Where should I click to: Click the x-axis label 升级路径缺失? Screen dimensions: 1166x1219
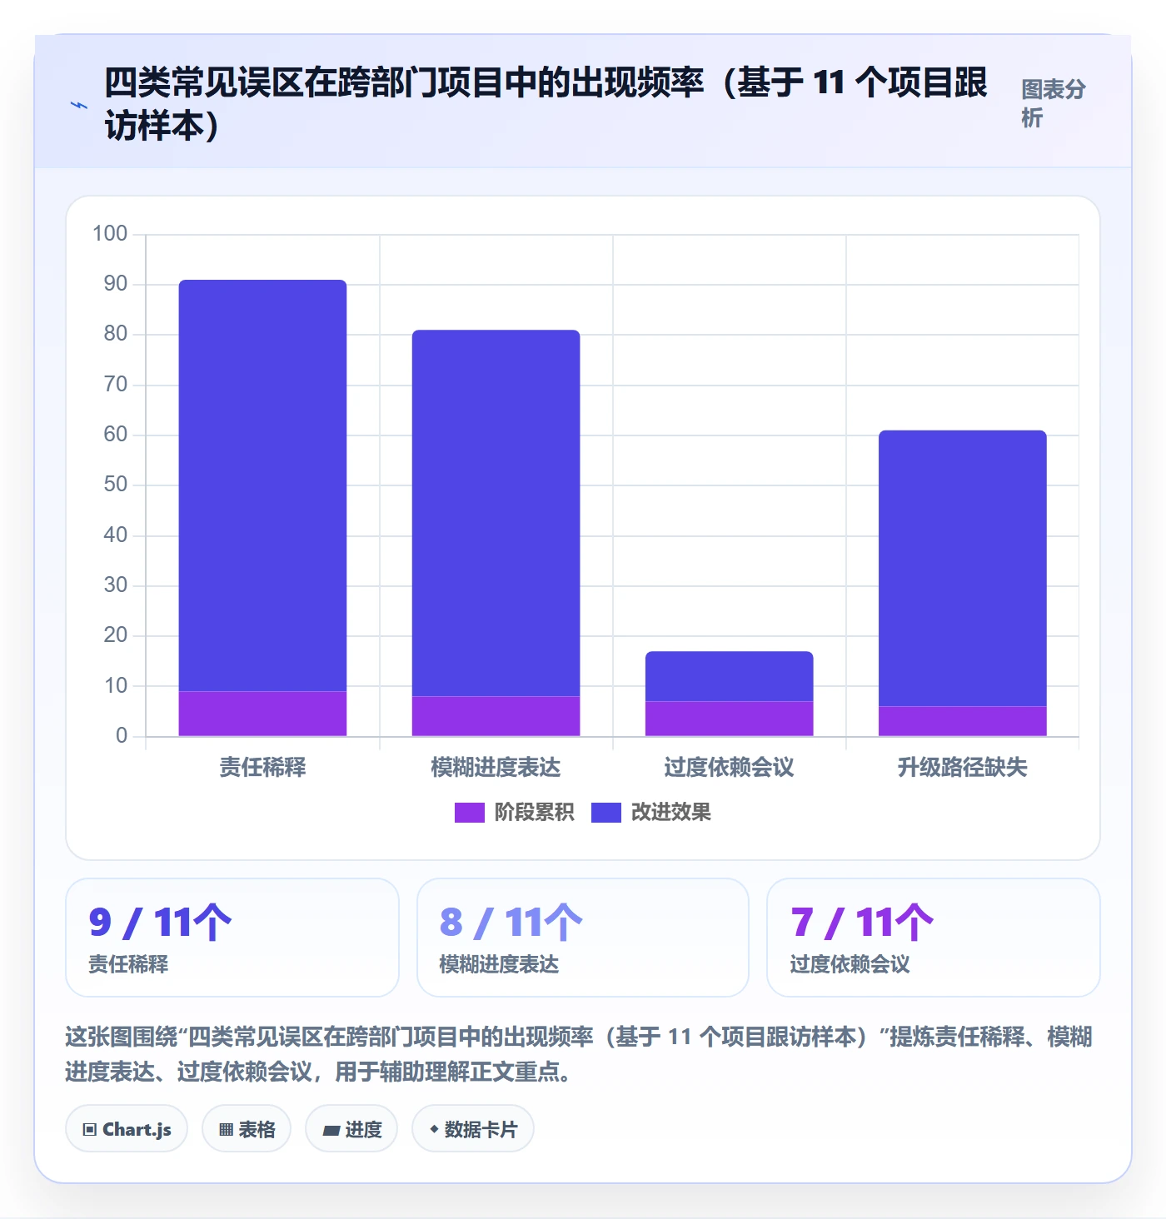click(963, 767)
